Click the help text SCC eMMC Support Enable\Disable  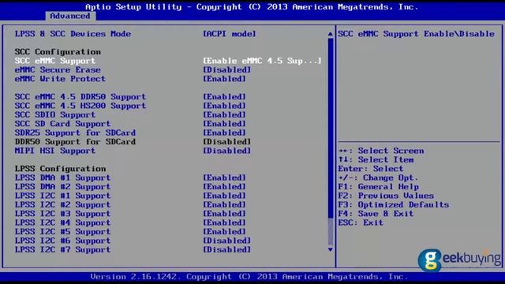pyautogui.click(x=416, y=34)
